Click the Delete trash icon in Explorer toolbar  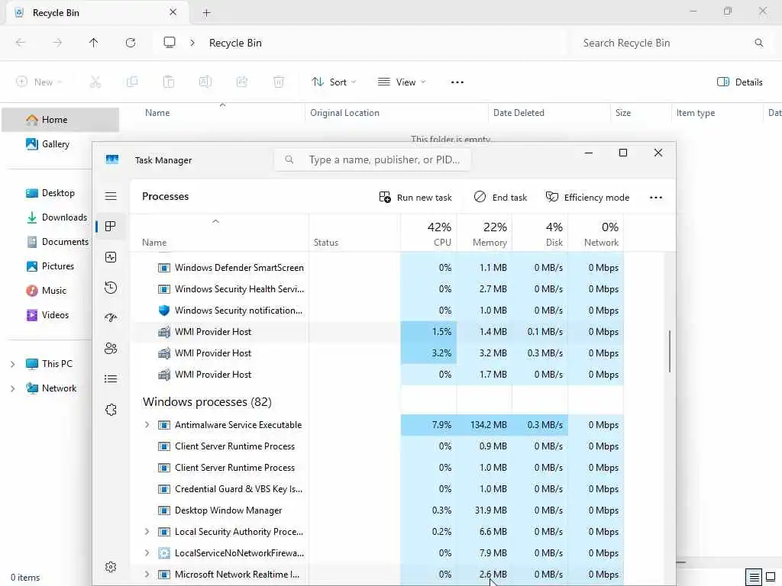coord(279,82)
